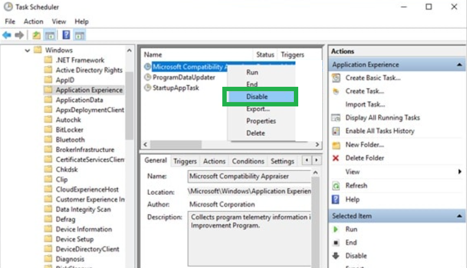Toggle the Show/Hide Action Pane toolbar icon
The width and height of the screenshot is (467, 268).
click(x=80, y=35)
